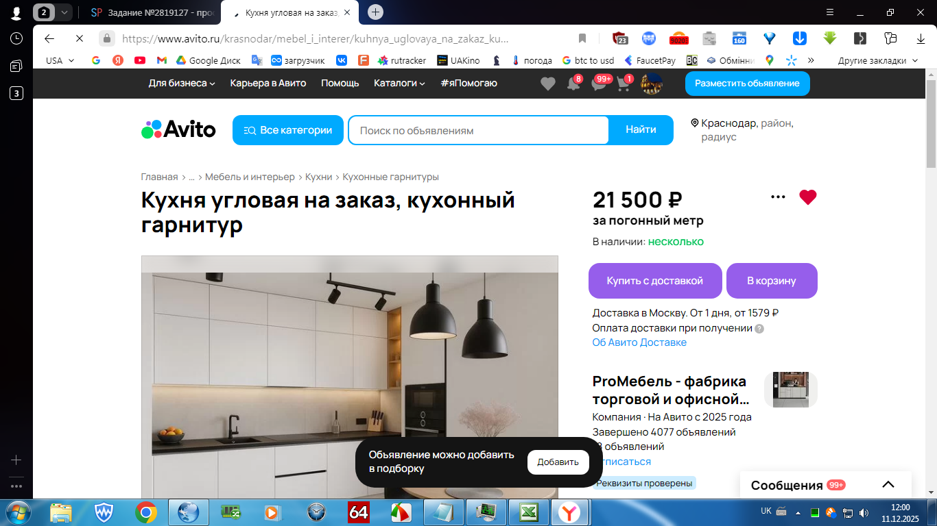The width and height of the screenshot is (937, 526).
Task: Open Карьера в Авито link
Action: click(x=268, y=83)
